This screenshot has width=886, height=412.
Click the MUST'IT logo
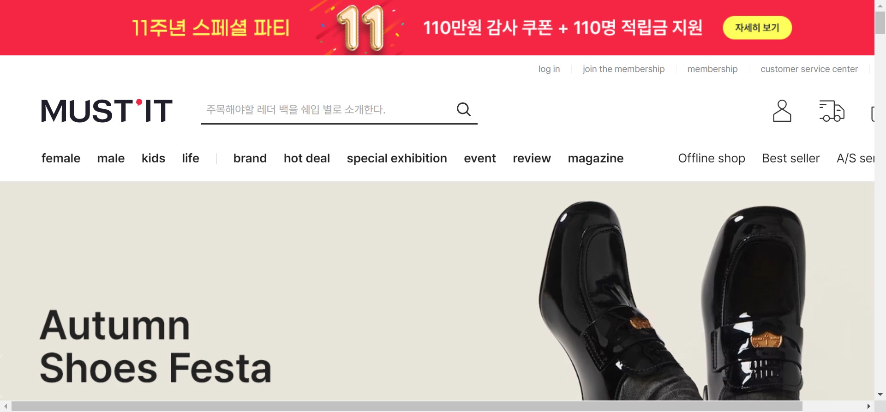click(x=107, y=111)
